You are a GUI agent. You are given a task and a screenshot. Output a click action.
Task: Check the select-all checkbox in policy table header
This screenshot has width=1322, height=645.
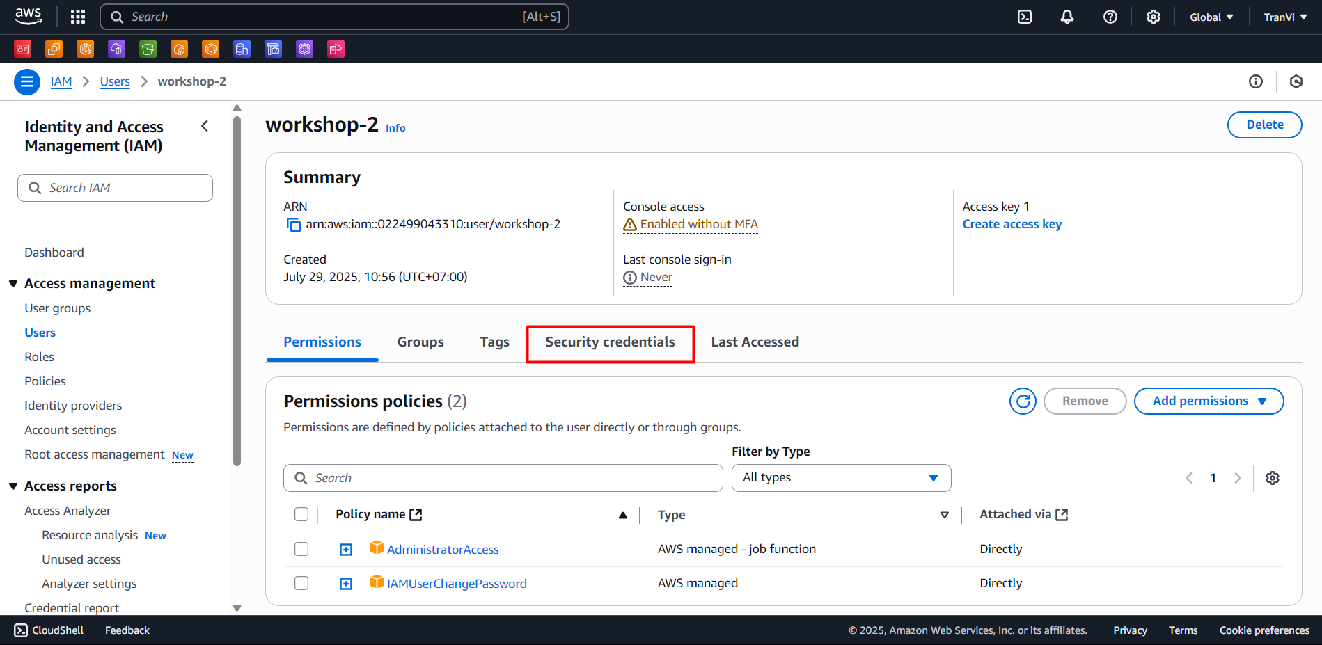pos(301,514)
